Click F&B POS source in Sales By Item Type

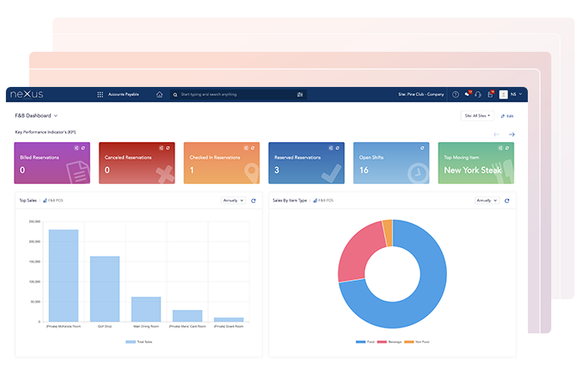point(323,201)
